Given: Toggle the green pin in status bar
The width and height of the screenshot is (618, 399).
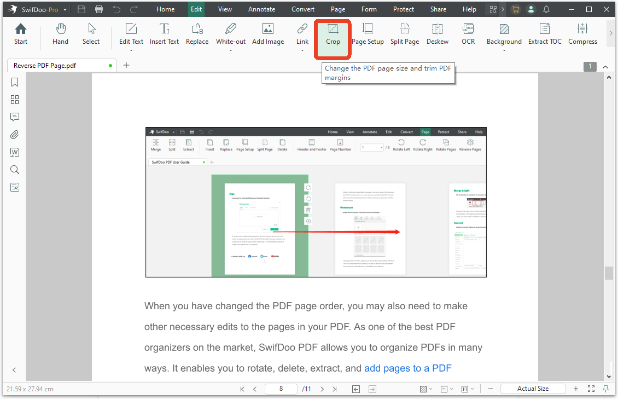Looking at the screenshot, I should tap(606, 389).
